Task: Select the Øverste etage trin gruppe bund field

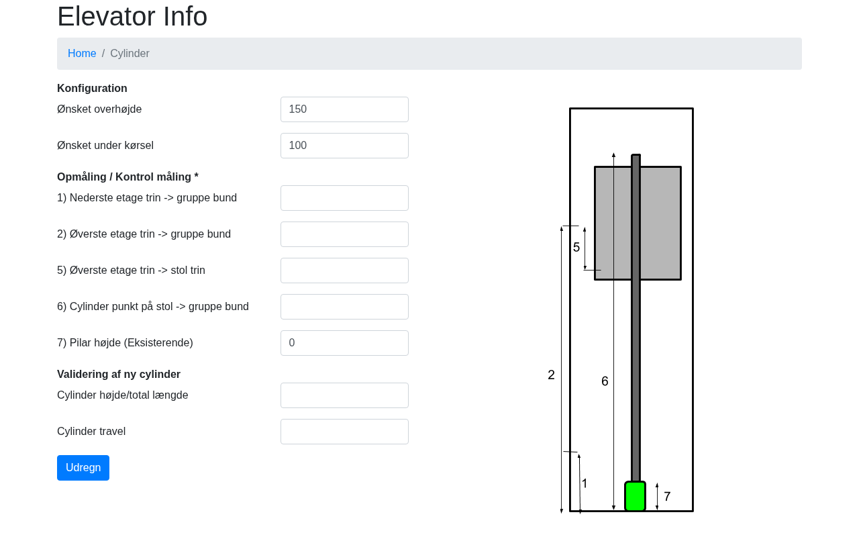Action: click(x=344, y=234)
